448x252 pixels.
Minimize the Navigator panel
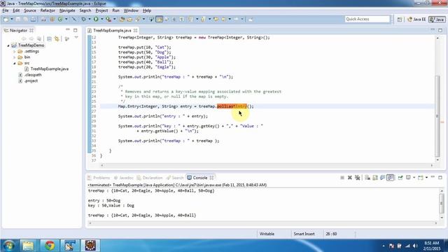(x=68, y=29)
